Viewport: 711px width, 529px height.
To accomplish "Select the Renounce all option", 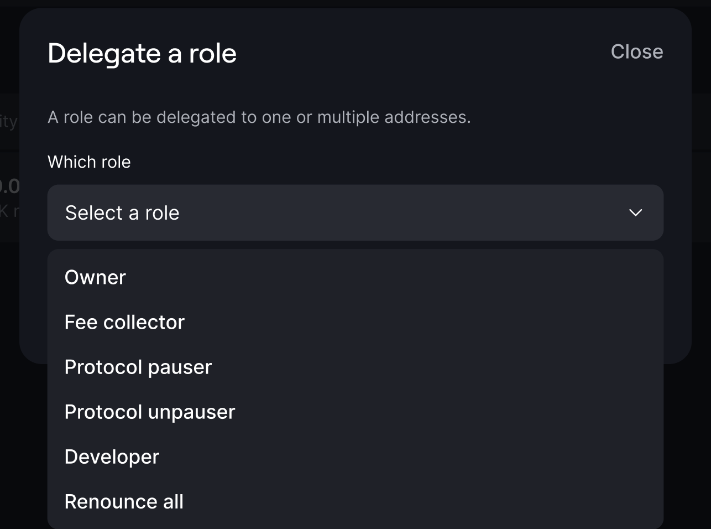I will pyautogui.click(x=124, y=501).
